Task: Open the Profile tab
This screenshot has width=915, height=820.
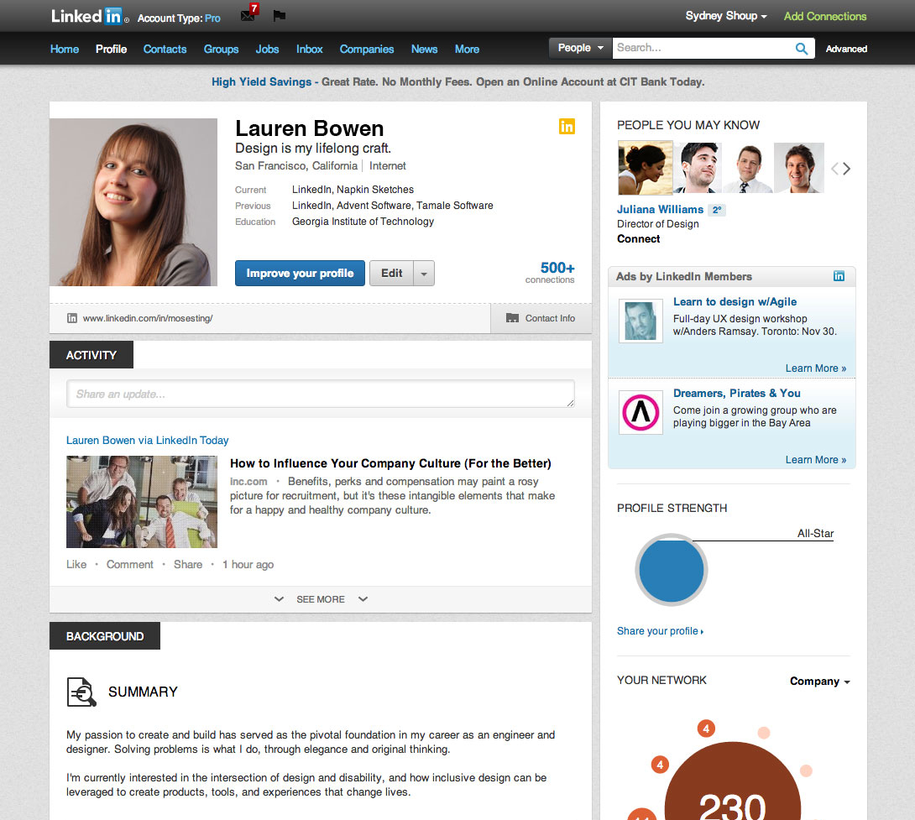Action: pos(111,49)
